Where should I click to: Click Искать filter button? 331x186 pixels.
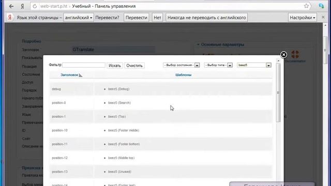(x=115, y=66)
